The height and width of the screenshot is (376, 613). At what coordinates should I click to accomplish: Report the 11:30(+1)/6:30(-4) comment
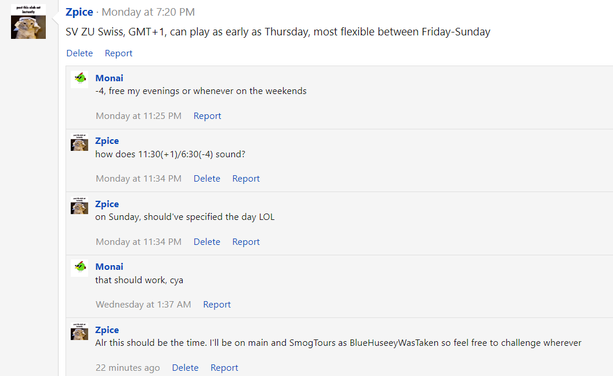[246, 178]
